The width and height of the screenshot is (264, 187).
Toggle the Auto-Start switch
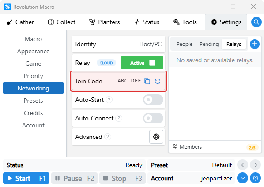point(153,100)
